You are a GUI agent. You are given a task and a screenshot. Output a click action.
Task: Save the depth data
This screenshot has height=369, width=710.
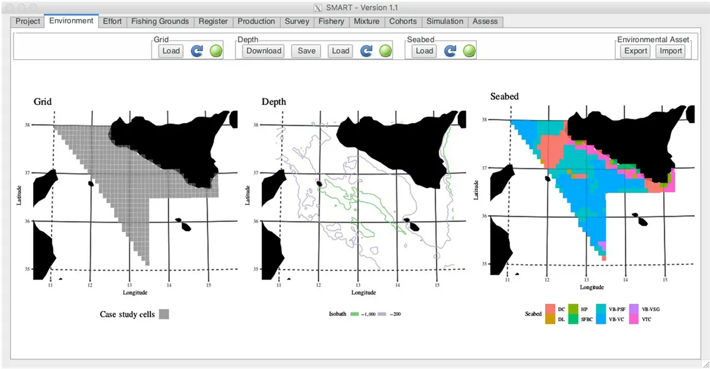[x=306, y=51]
